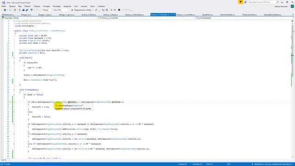The image size is (295, 166).
Task: Click the navigate backward toolbar icon
Action: (5, 10)
